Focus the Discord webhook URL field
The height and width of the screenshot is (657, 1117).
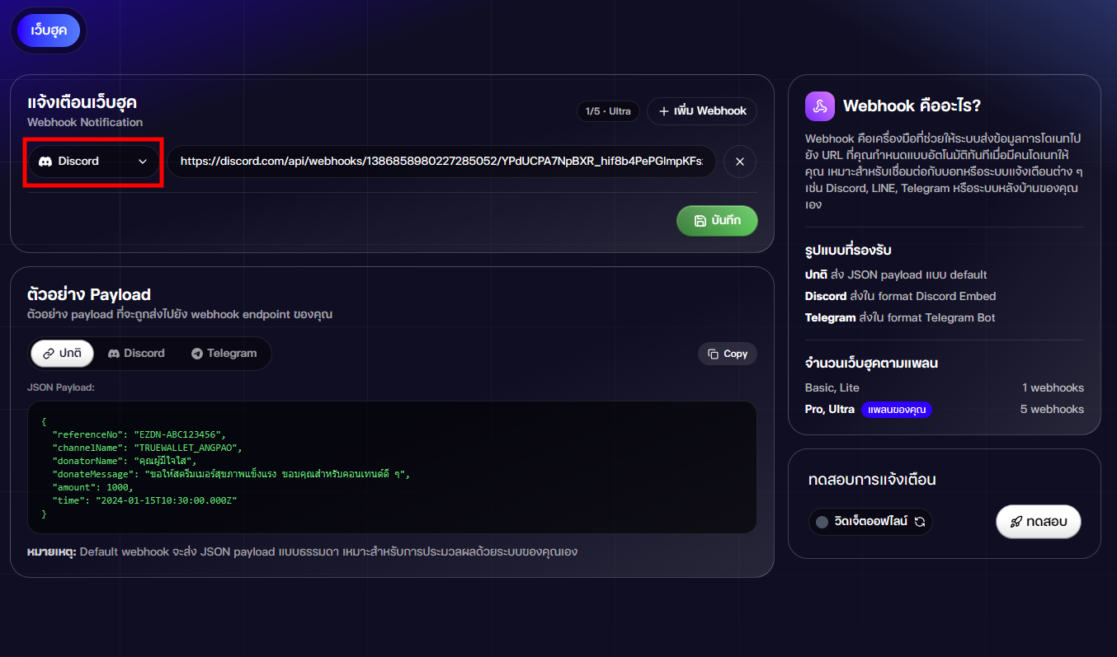point(441,162)
